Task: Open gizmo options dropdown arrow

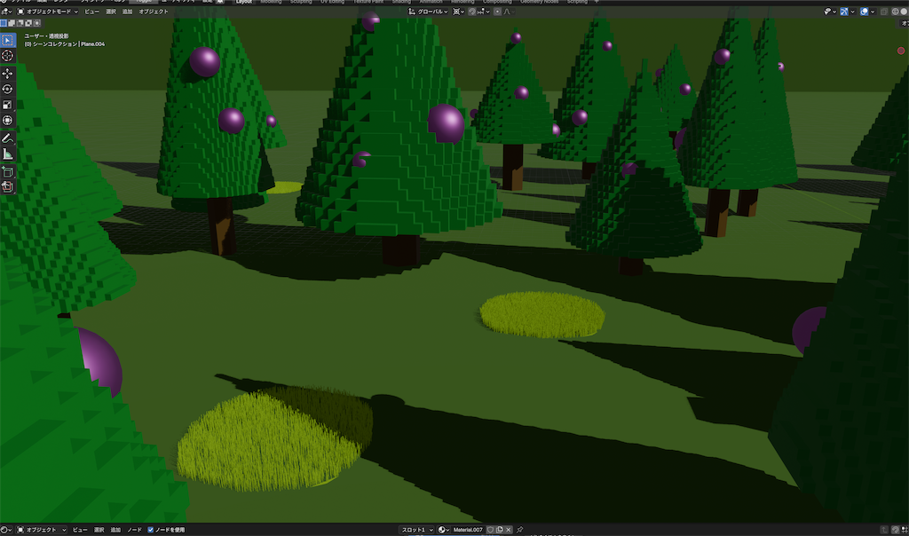Action: (x=853, y=12)
